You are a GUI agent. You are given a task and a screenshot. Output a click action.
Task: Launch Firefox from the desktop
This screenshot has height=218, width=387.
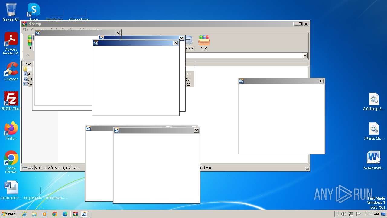[x=11, y=131]
